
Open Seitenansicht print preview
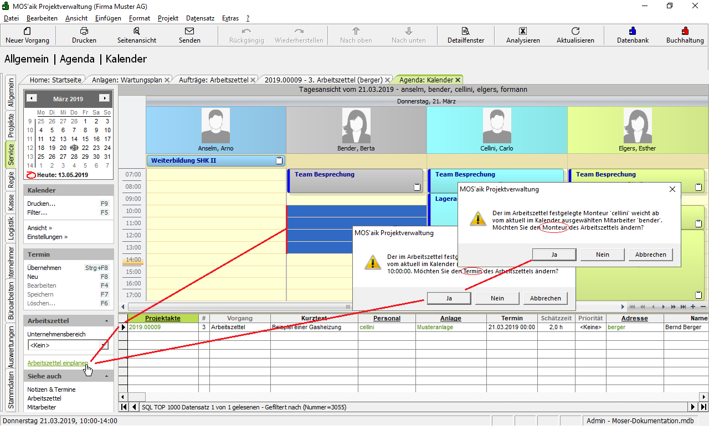click(137, 32)
